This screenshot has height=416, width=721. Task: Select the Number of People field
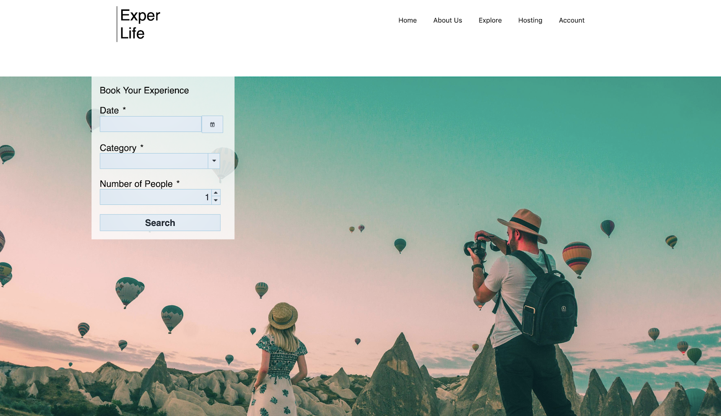coord(155,197)
